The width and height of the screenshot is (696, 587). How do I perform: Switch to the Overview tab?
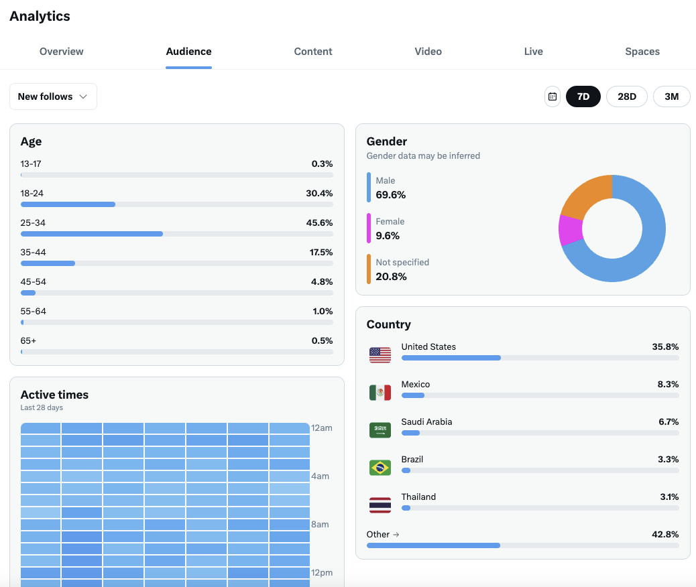(62, 52)
